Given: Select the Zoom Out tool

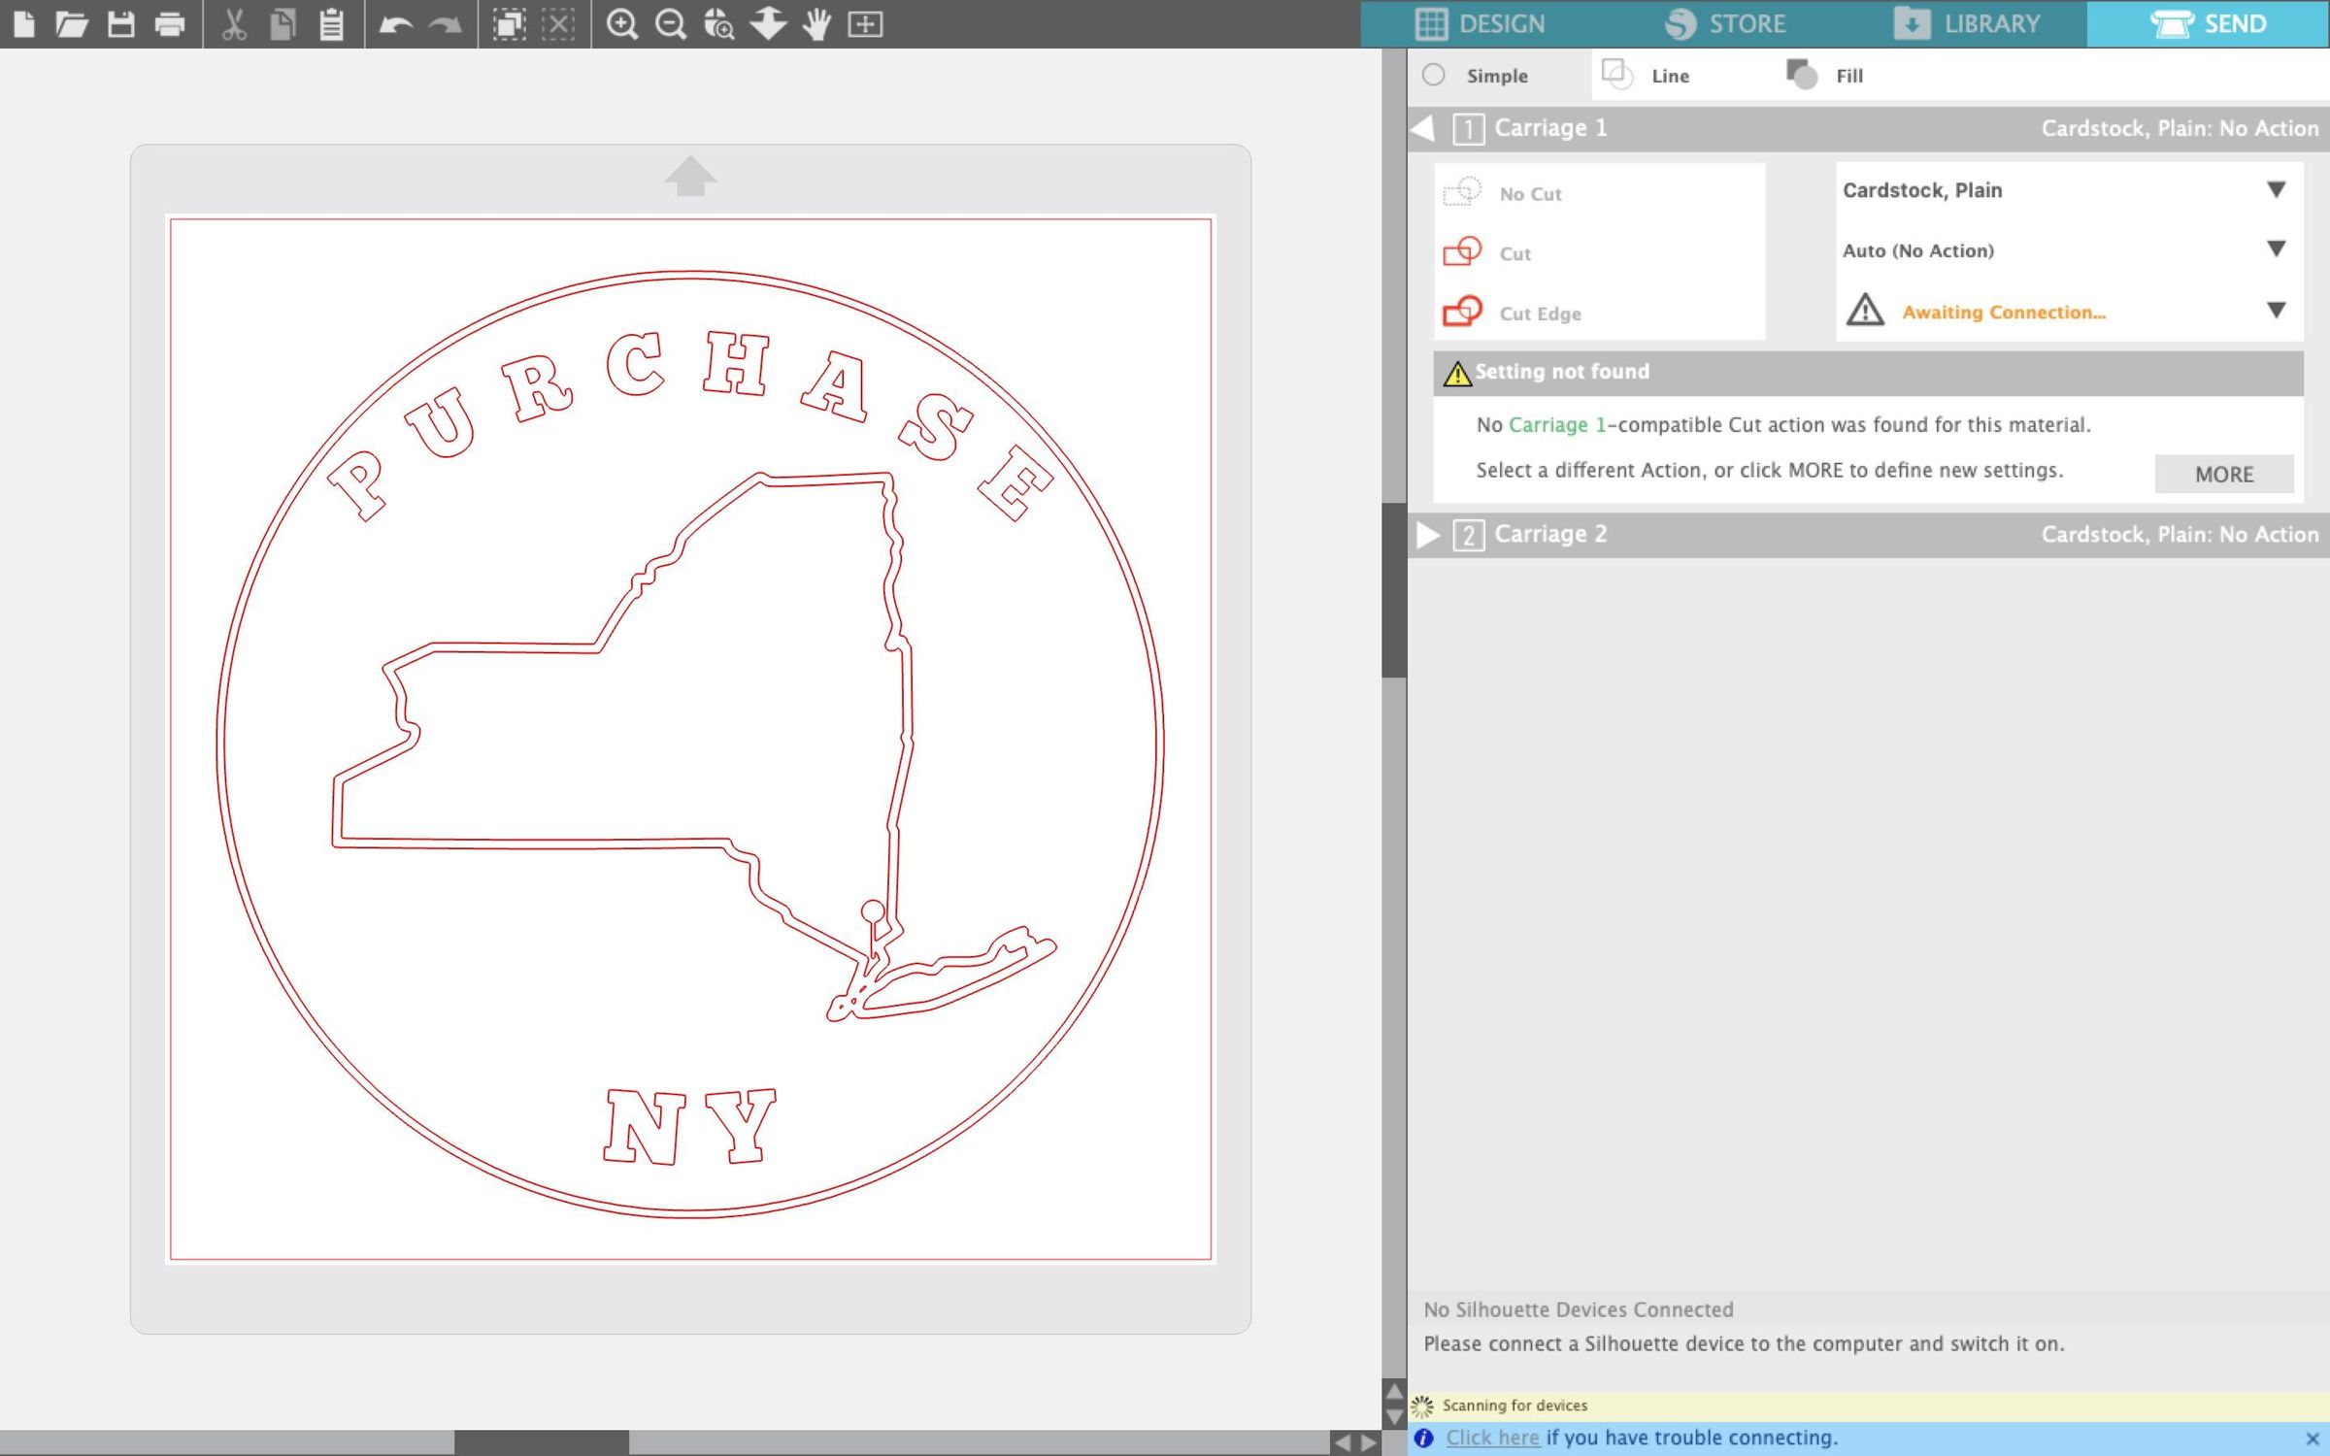Looking at the screenshot, I should tap(670, 25).
